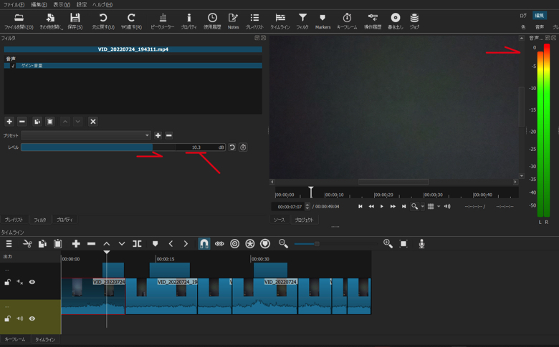Open the 表示(V) menu
Viewport: 559px width, 347px height.
[x=62, y=4]
